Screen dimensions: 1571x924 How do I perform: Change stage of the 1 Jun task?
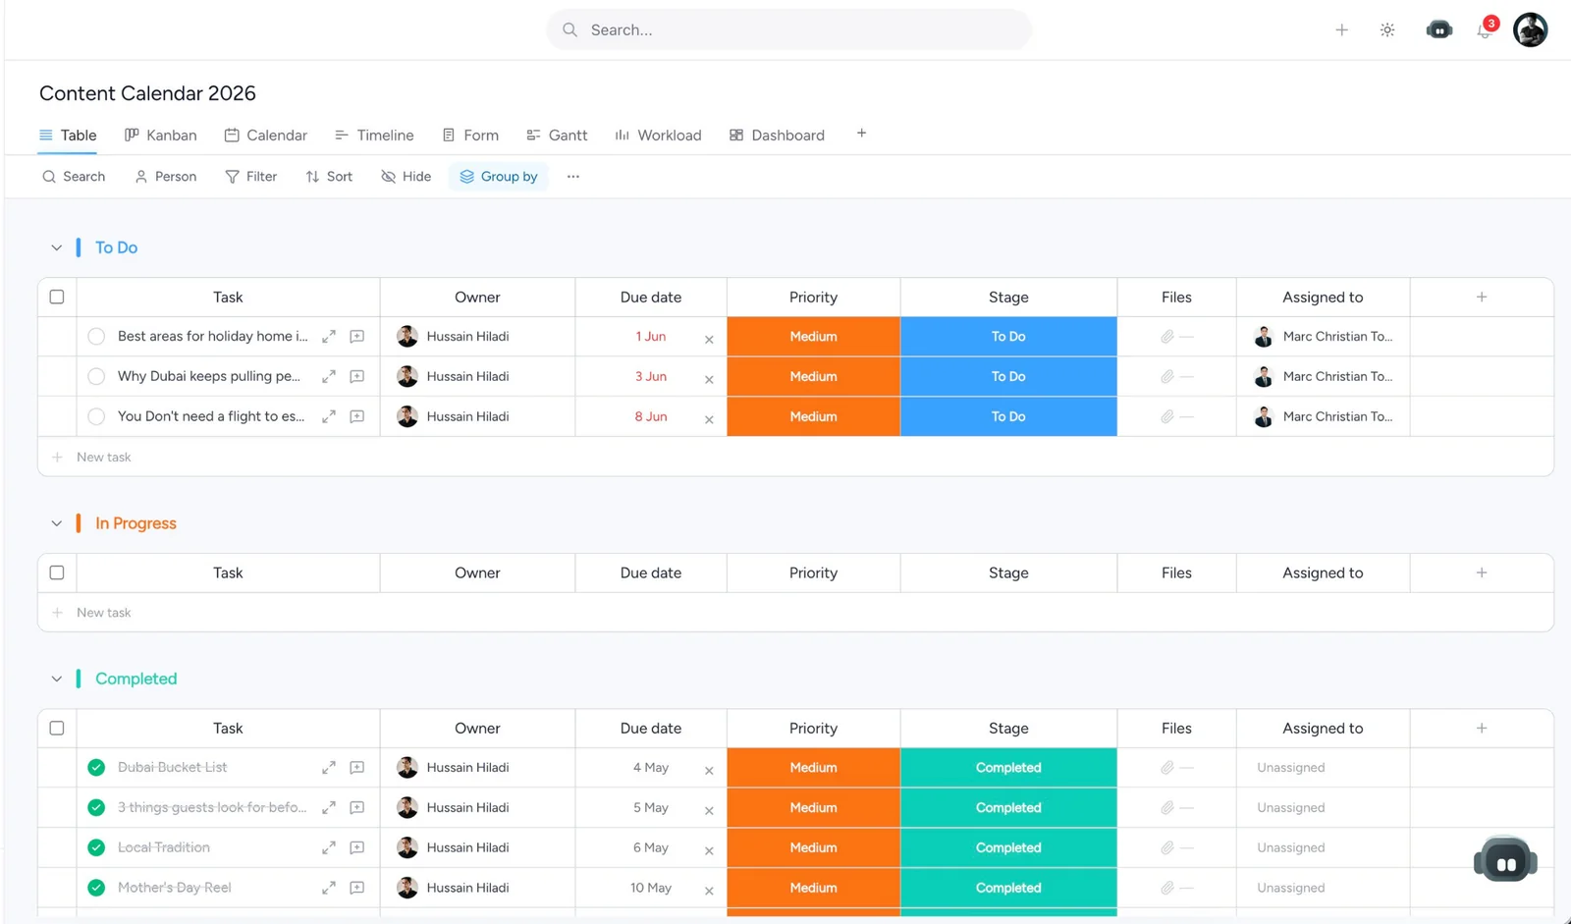(1008, 337)
